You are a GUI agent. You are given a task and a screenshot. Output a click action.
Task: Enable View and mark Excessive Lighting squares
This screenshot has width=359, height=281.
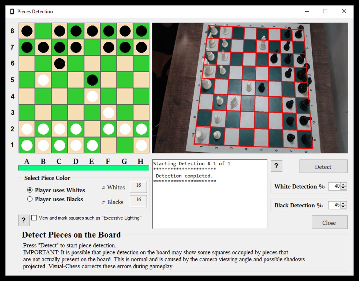(x=34, y=218)
